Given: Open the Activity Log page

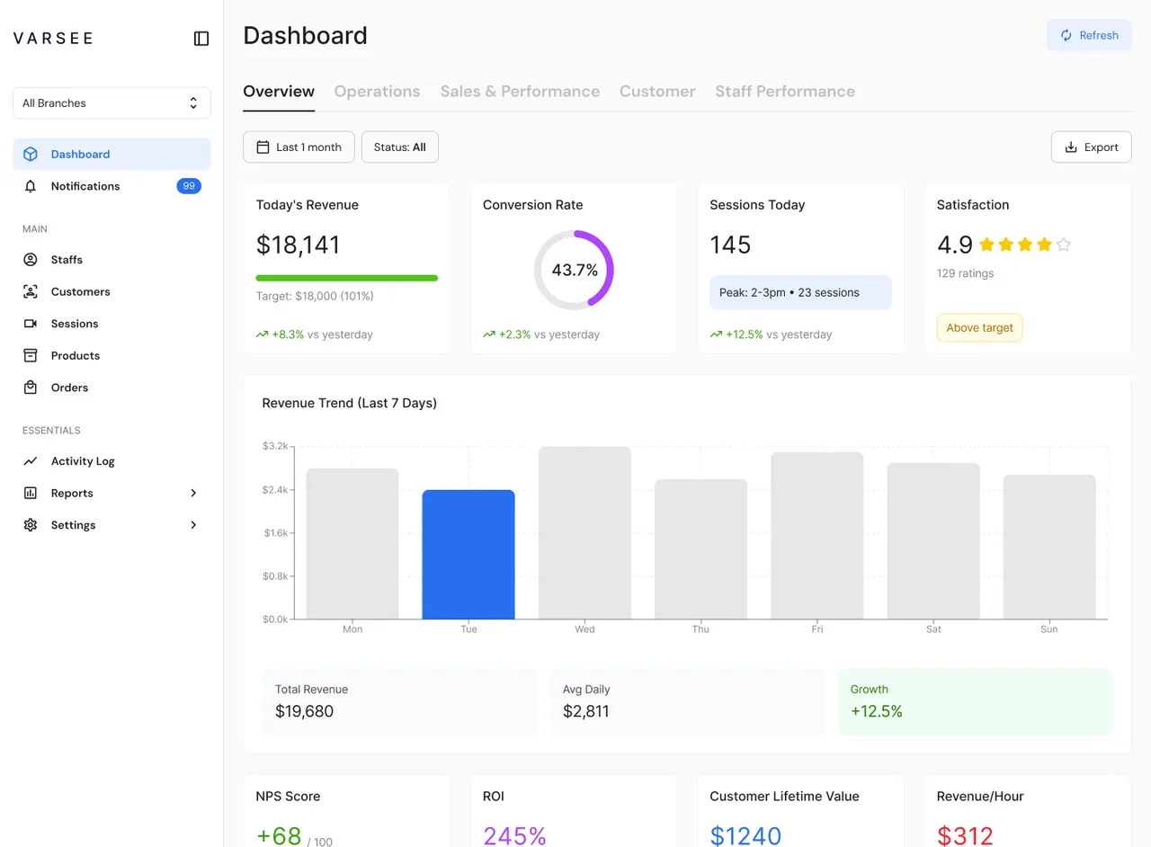Looking at the screenshot, I should click(112, 461).
